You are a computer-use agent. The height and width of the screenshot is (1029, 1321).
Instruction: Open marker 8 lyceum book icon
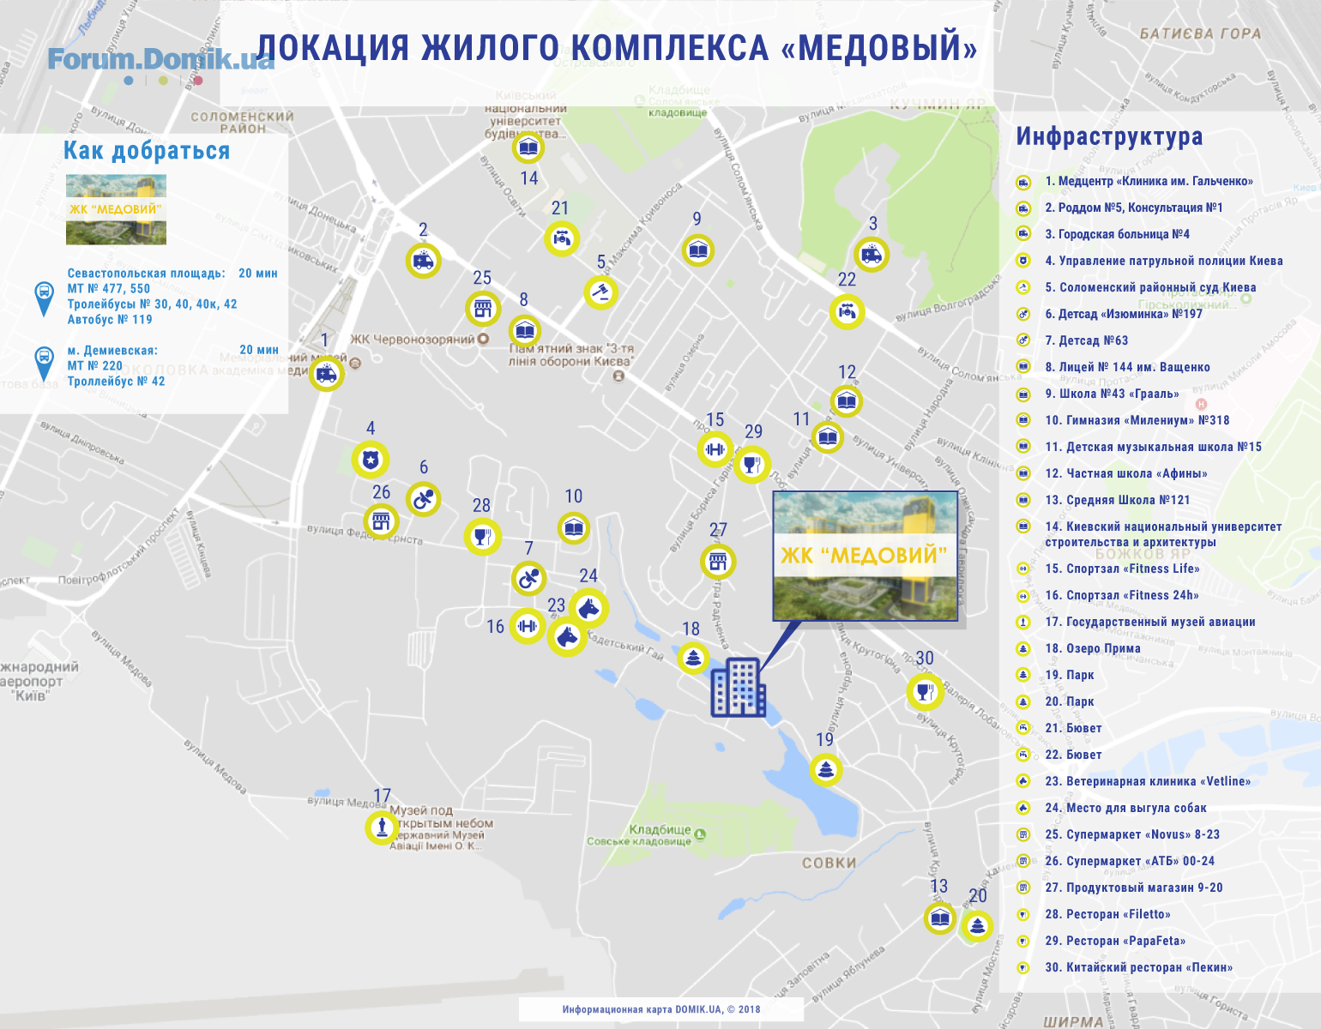pyautogui.click(x=525, y=330)
